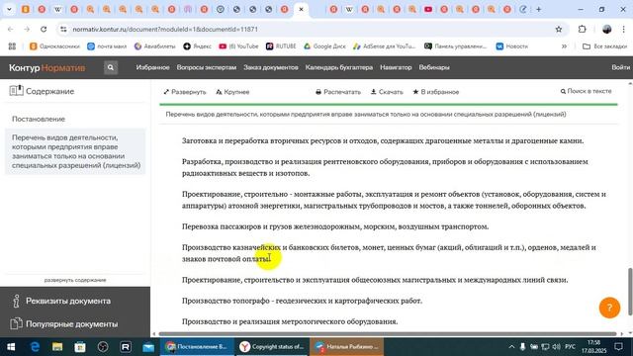633x356 pixels.
Task: Open the YouTube bookmark
Action: pos(238,46)
